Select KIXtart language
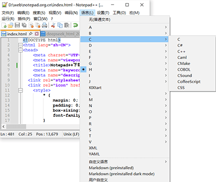This screenshot has width=216, height=182. click(x=125, y=87)
